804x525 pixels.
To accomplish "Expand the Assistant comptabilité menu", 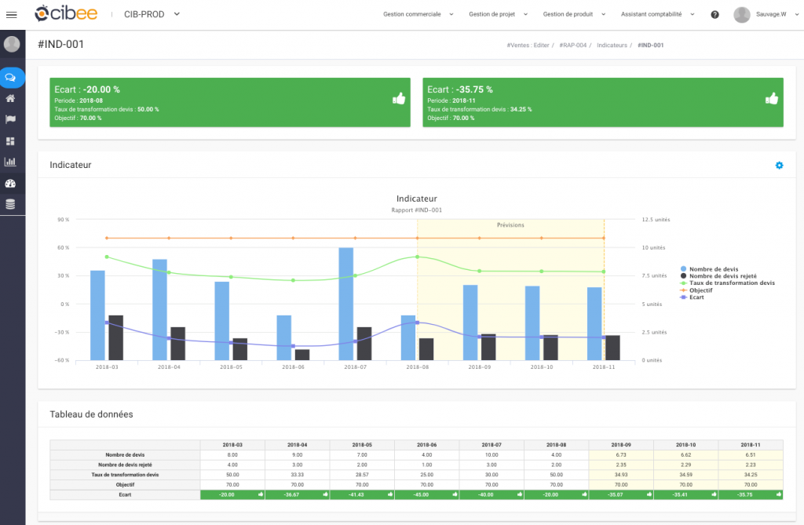I will [x=657, y=14].
